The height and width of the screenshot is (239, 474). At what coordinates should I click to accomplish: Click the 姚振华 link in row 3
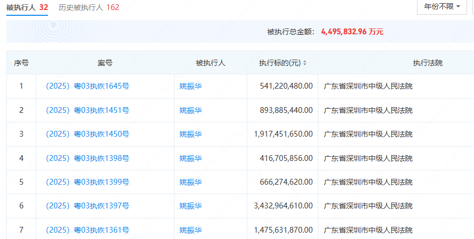pyautogui.click(x=190, y=134)
